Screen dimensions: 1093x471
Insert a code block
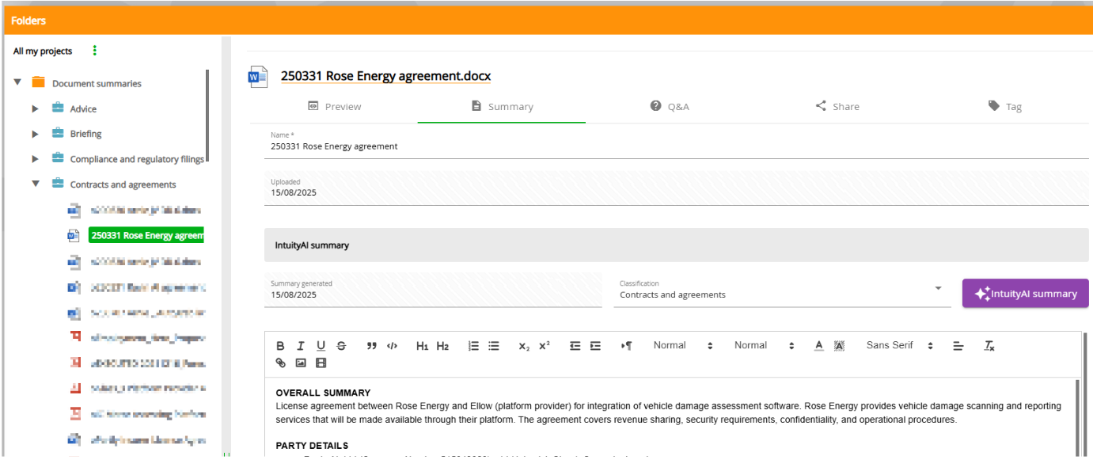(x=392, y=346)
